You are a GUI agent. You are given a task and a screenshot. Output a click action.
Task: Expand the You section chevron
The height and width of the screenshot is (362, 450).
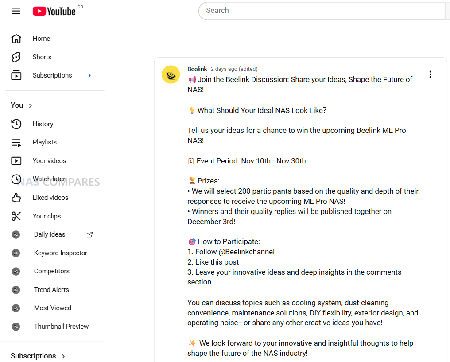(31, 105)
